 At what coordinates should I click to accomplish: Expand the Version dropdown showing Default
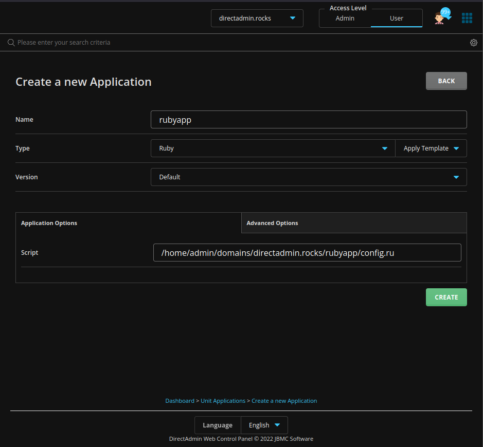[309, 177]
